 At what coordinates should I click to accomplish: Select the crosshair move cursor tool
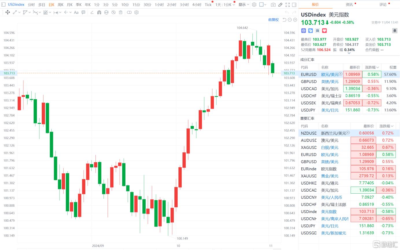point(8,12)
